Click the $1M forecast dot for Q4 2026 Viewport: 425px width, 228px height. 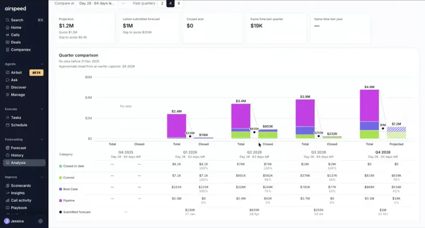382,128
